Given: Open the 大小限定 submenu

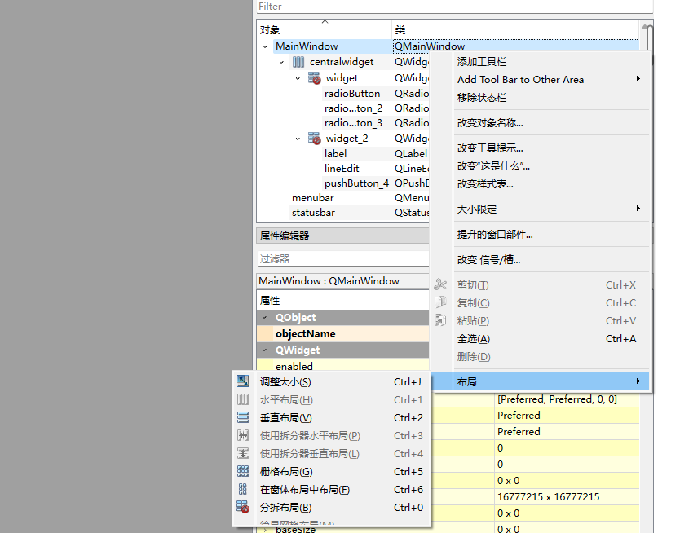Looking at the screenshot, I should [489, 209].
